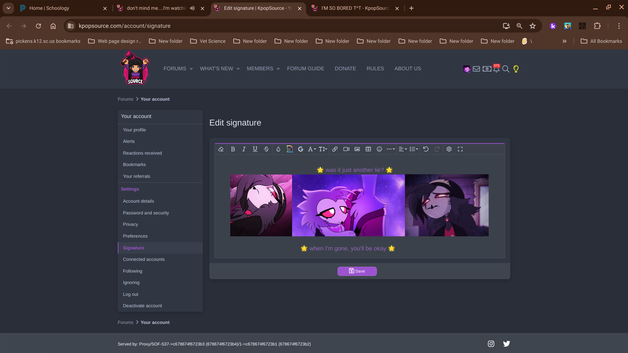Toggle BB code mode via gear icon

pyautogui.click(x=449, y=149)
